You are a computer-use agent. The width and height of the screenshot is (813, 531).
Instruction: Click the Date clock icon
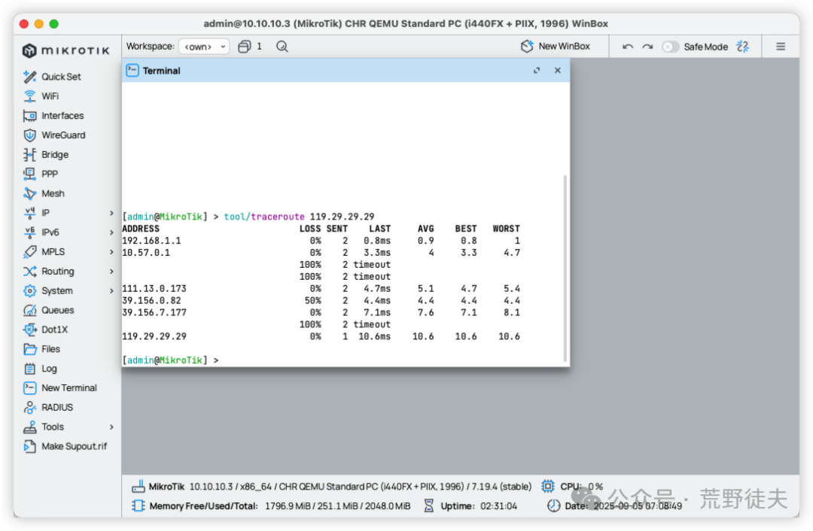[x=554, y=505]
